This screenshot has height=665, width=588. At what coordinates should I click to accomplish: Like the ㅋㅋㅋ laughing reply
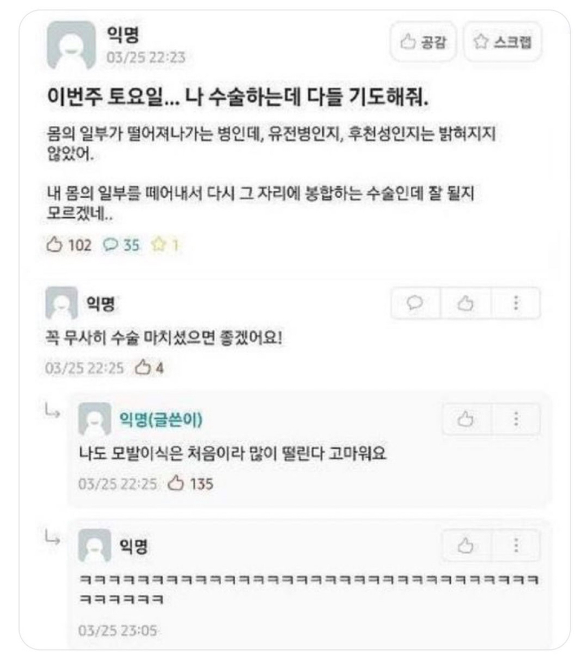pos(465,545)
